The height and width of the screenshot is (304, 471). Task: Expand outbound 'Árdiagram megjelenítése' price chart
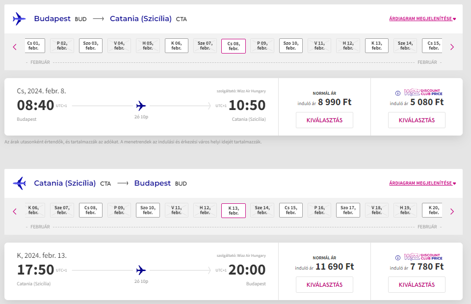point(422,19)
